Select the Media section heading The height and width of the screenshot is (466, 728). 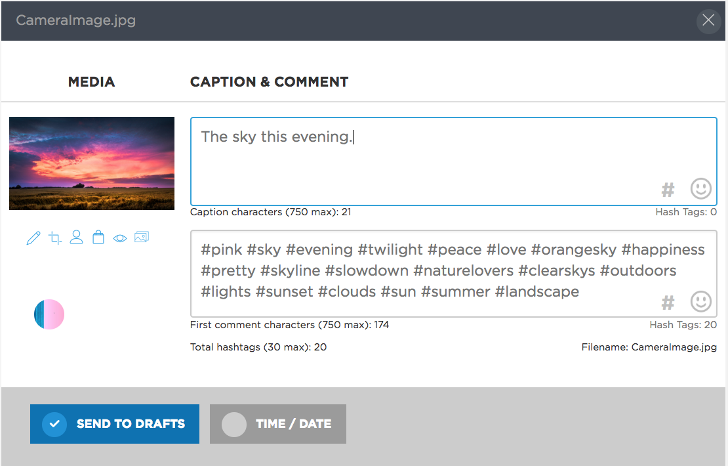click(x=91, y=82)
